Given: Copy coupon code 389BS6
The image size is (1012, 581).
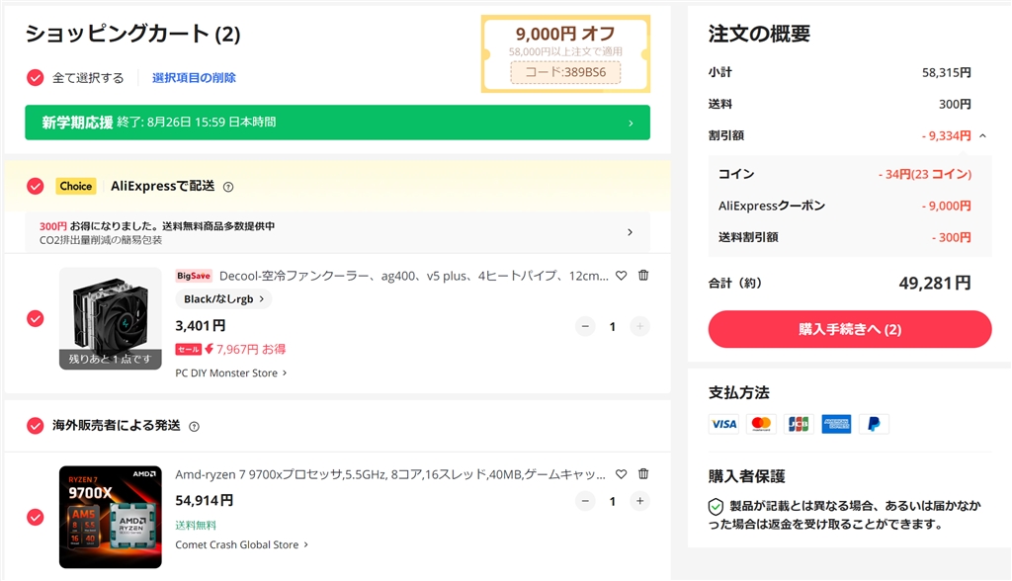Looking at the screenshot, I should [x=565, y=72].
